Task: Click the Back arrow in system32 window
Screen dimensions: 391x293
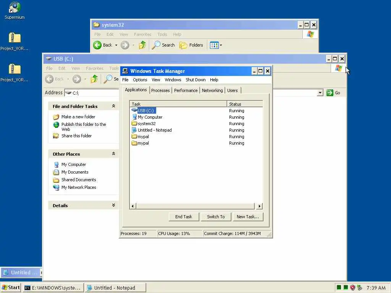Action: point(97,45)
